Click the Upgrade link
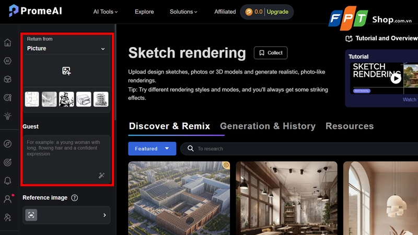The height and width of the screenshot is (235, 418). click(x=277, y=11)
